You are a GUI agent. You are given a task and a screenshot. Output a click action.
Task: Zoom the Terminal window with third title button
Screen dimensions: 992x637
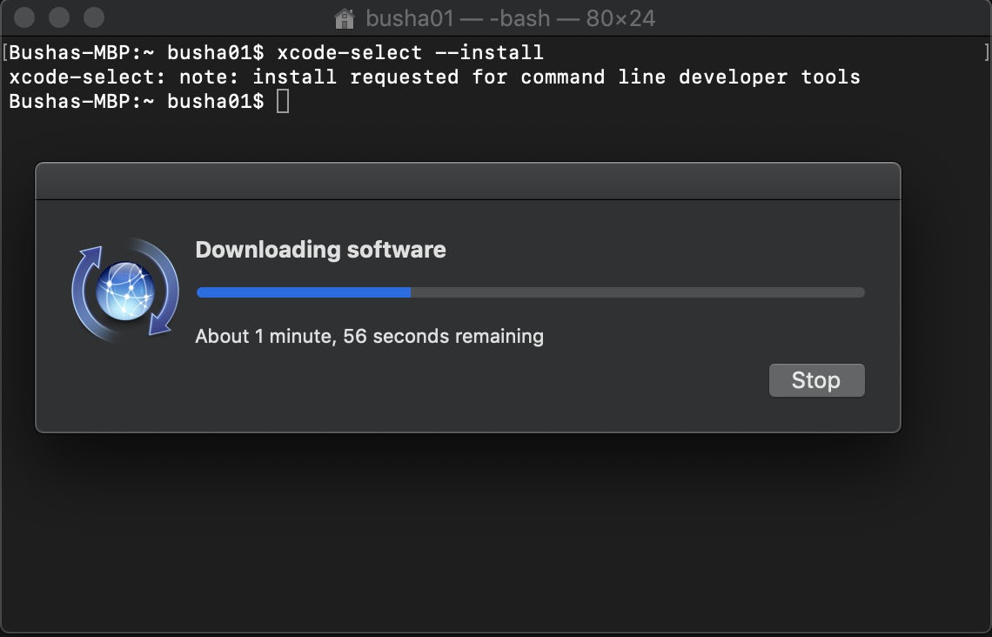click(93, 17)
